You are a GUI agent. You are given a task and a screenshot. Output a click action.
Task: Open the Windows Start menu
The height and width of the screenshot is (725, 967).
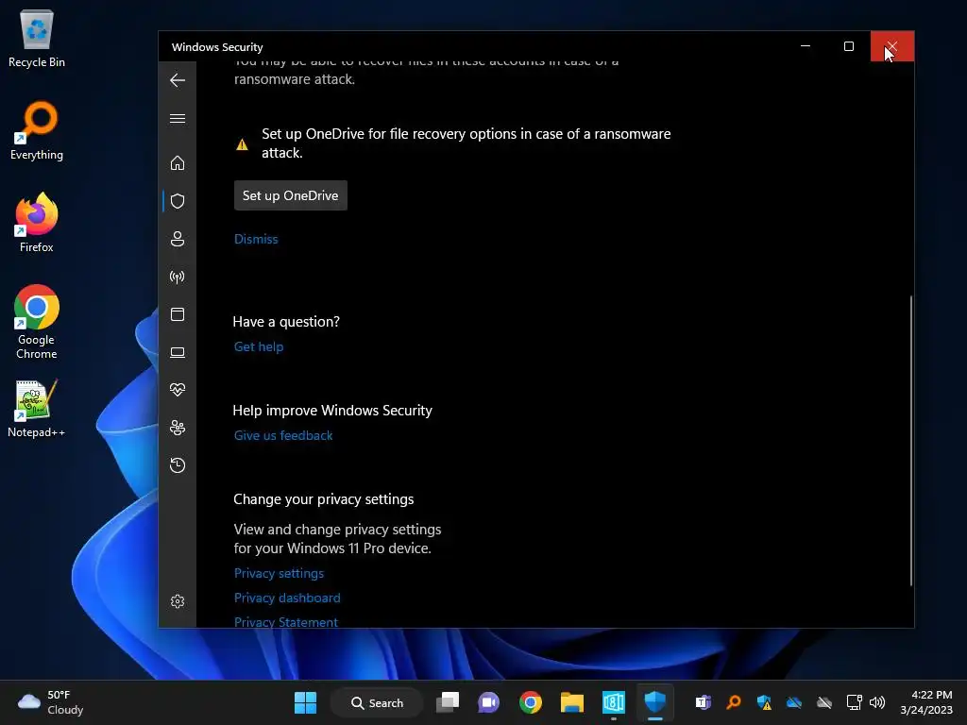(305, 702)
